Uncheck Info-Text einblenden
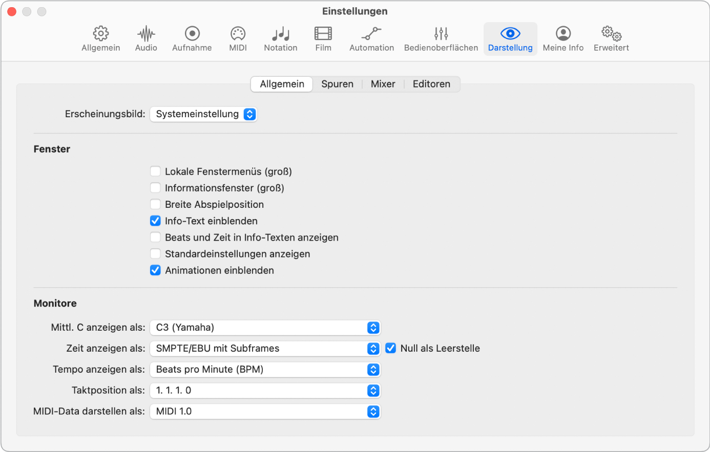This screenshot has height=452, width=710. pos(155,221)
